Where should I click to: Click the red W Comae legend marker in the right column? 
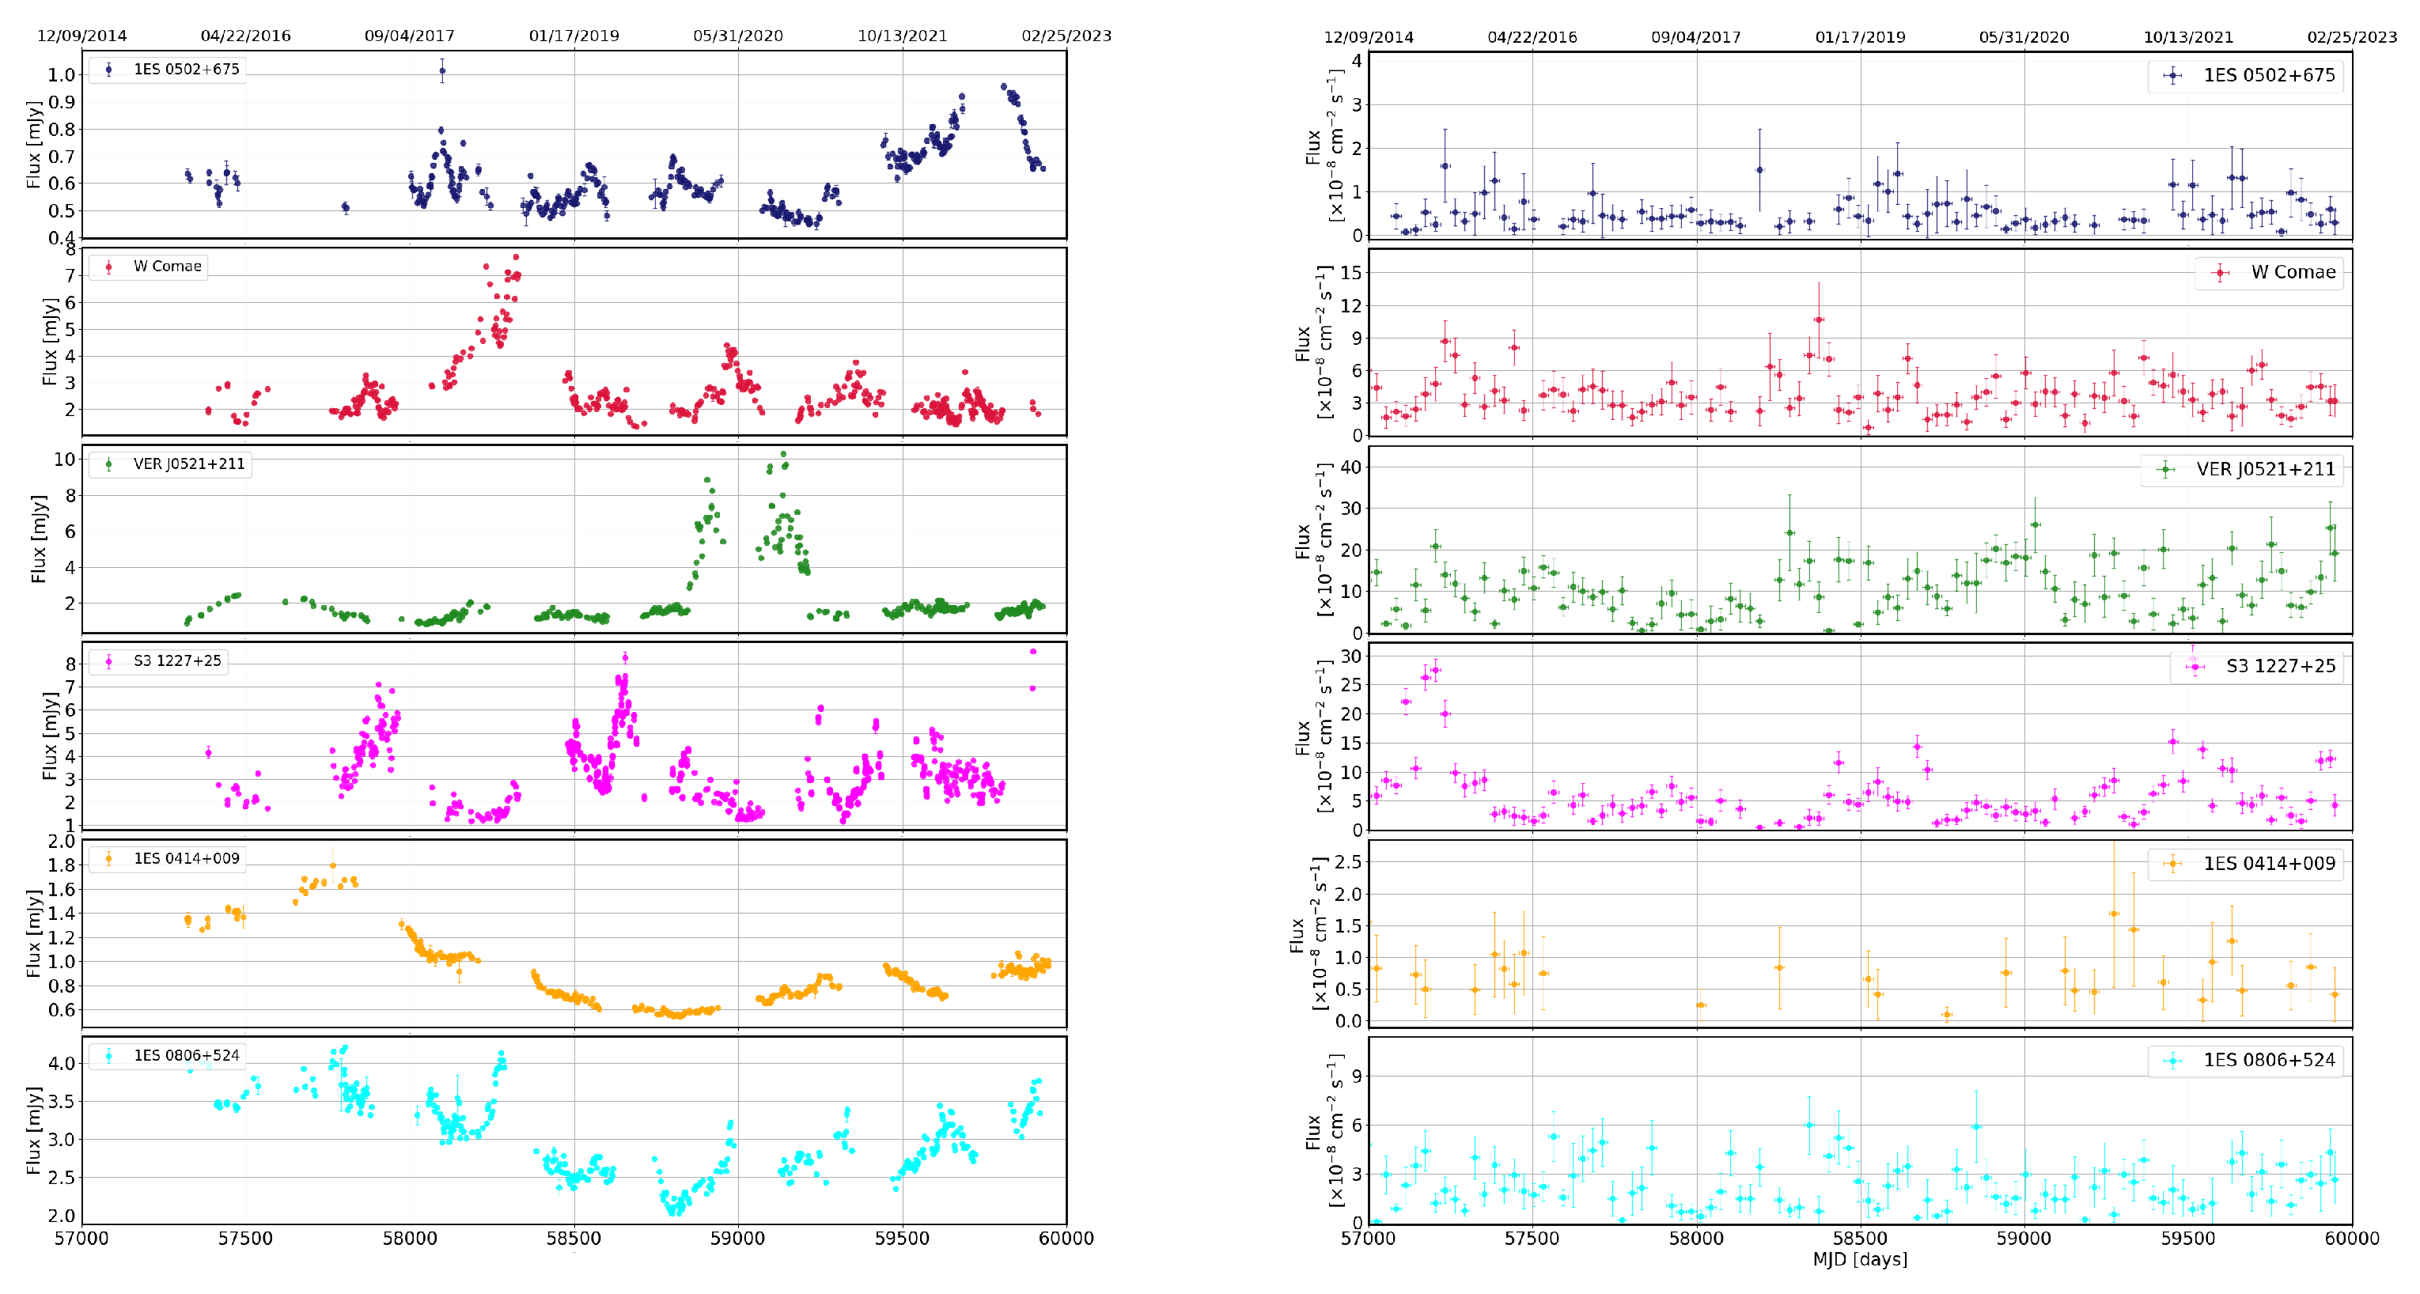(x=2220, y=273)
